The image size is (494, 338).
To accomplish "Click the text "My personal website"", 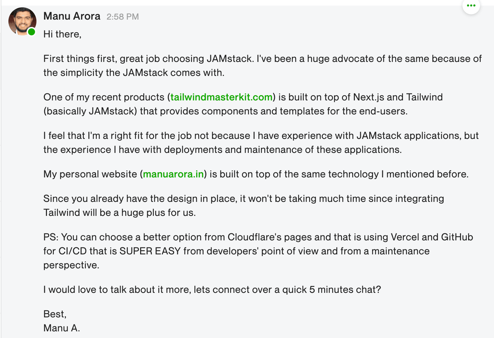I will tap(90, 174).
